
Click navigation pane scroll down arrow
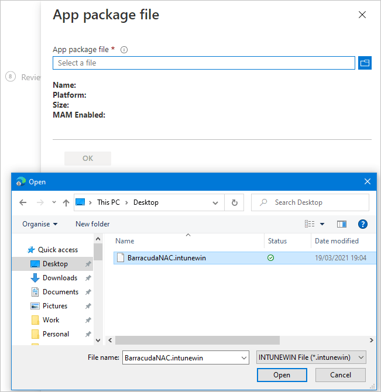point(98,341)
